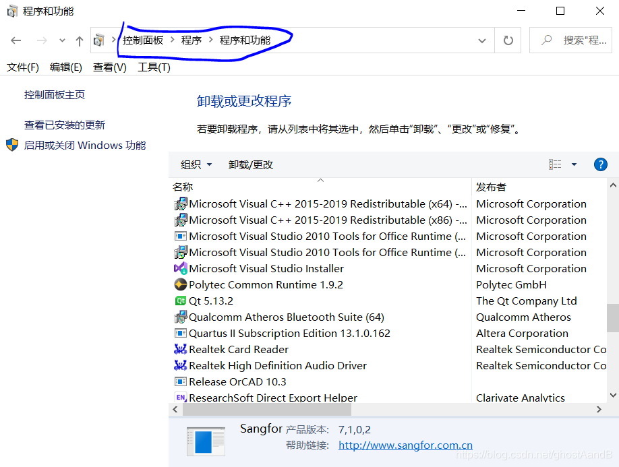Click the ResearchSoft Direct Export Helper icon
This screenshot has width=619, height=467.
181,397
